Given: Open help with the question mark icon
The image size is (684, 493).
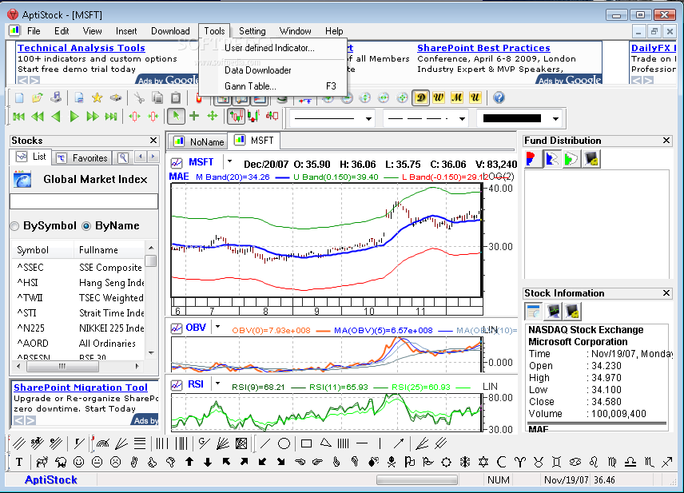Looking at the screenshot, I should click(499, 97).
